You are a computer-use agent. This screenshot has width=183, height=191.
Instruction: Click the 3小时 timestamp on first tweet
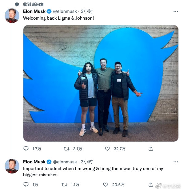[87, 11]
